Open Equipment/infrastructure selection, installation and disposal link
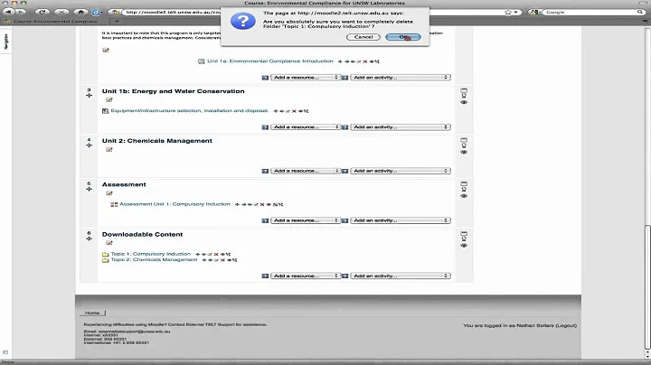 pos(189,111)
